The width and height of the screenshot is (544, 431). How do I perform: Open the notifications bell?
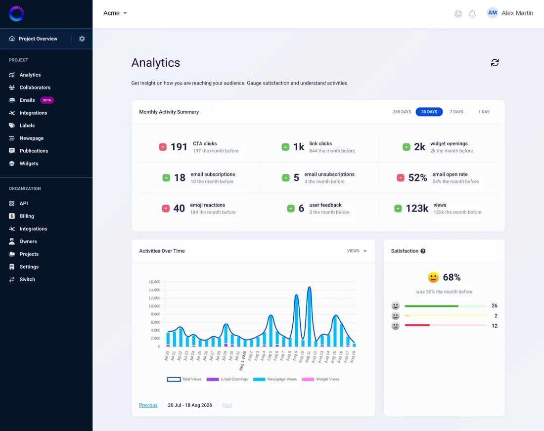coord(472,14)
